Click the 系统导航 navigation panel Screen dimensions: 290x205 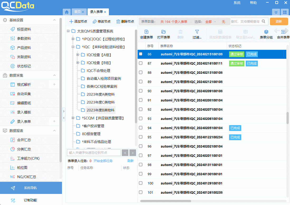[30, 188]
